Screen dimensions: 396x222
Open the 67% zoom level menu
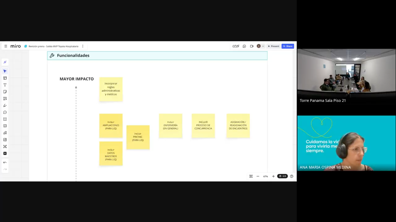point(266,176)
